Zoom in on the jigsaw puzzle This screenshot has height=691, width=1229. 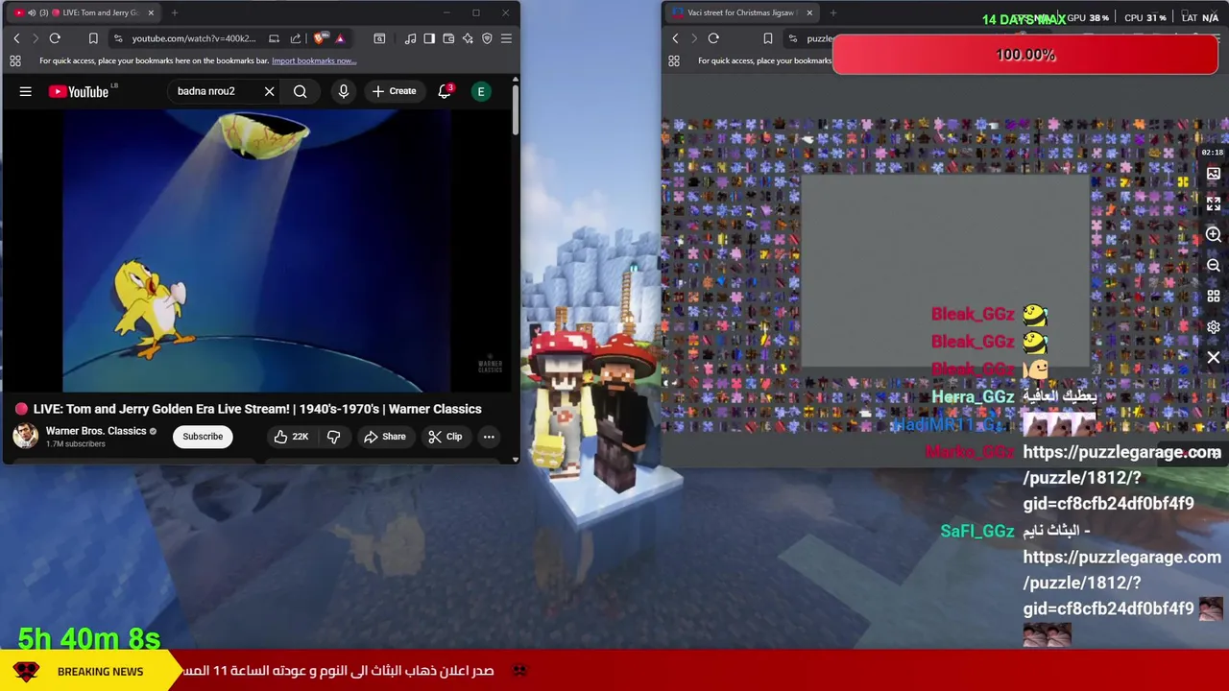(1214, 235)
